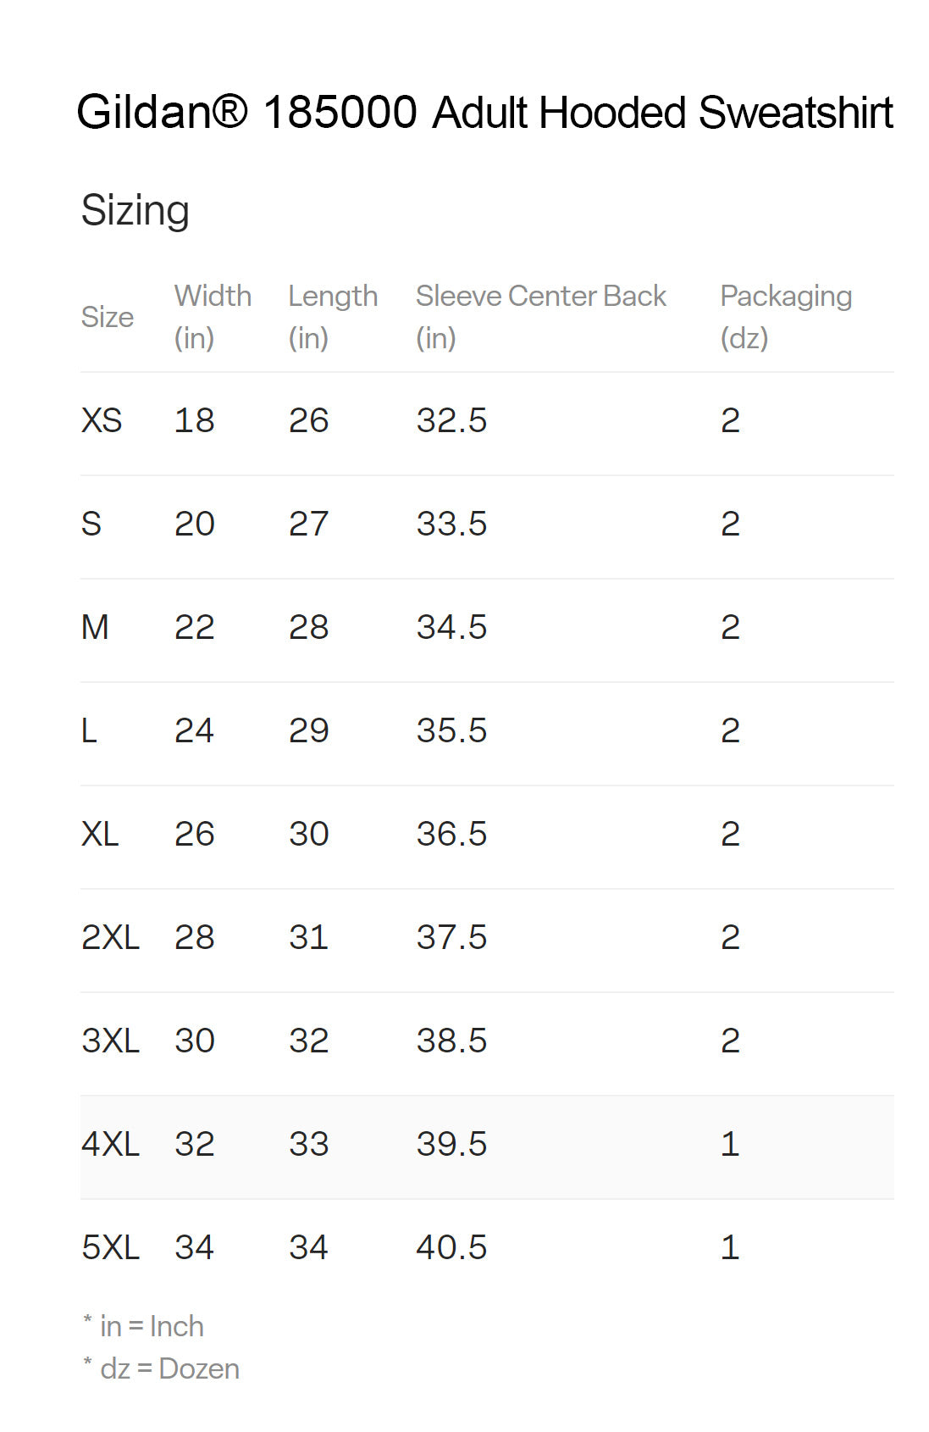Click the Sizing heading
The width and height of the screenshot is (929, 1432).
coord(135,210)
